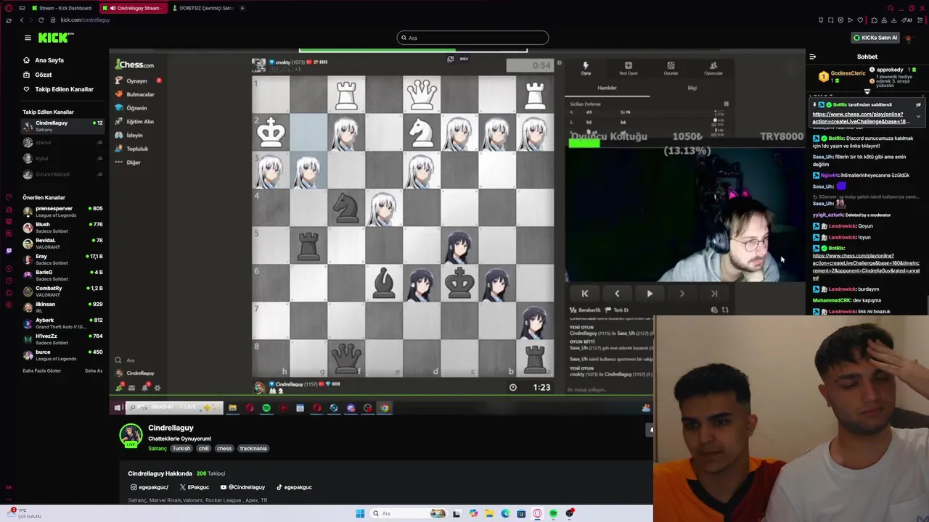Open the AI assistant icon in the browser toolbar
The width and height of the screenshot is (929, 522).
(907, 20)
